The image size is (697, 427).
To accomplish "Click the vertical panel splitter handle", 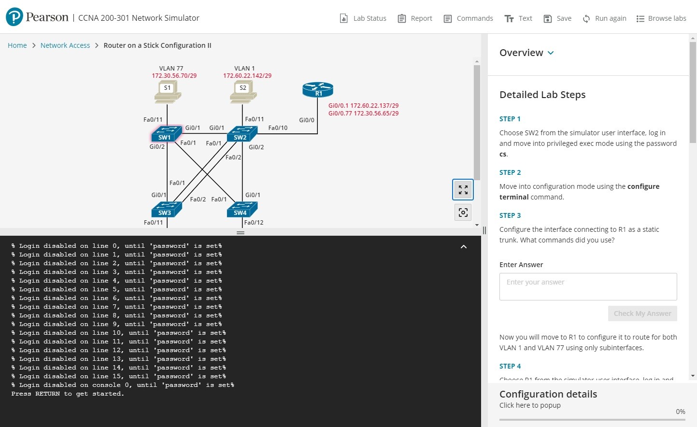I will tap(484, 230).
